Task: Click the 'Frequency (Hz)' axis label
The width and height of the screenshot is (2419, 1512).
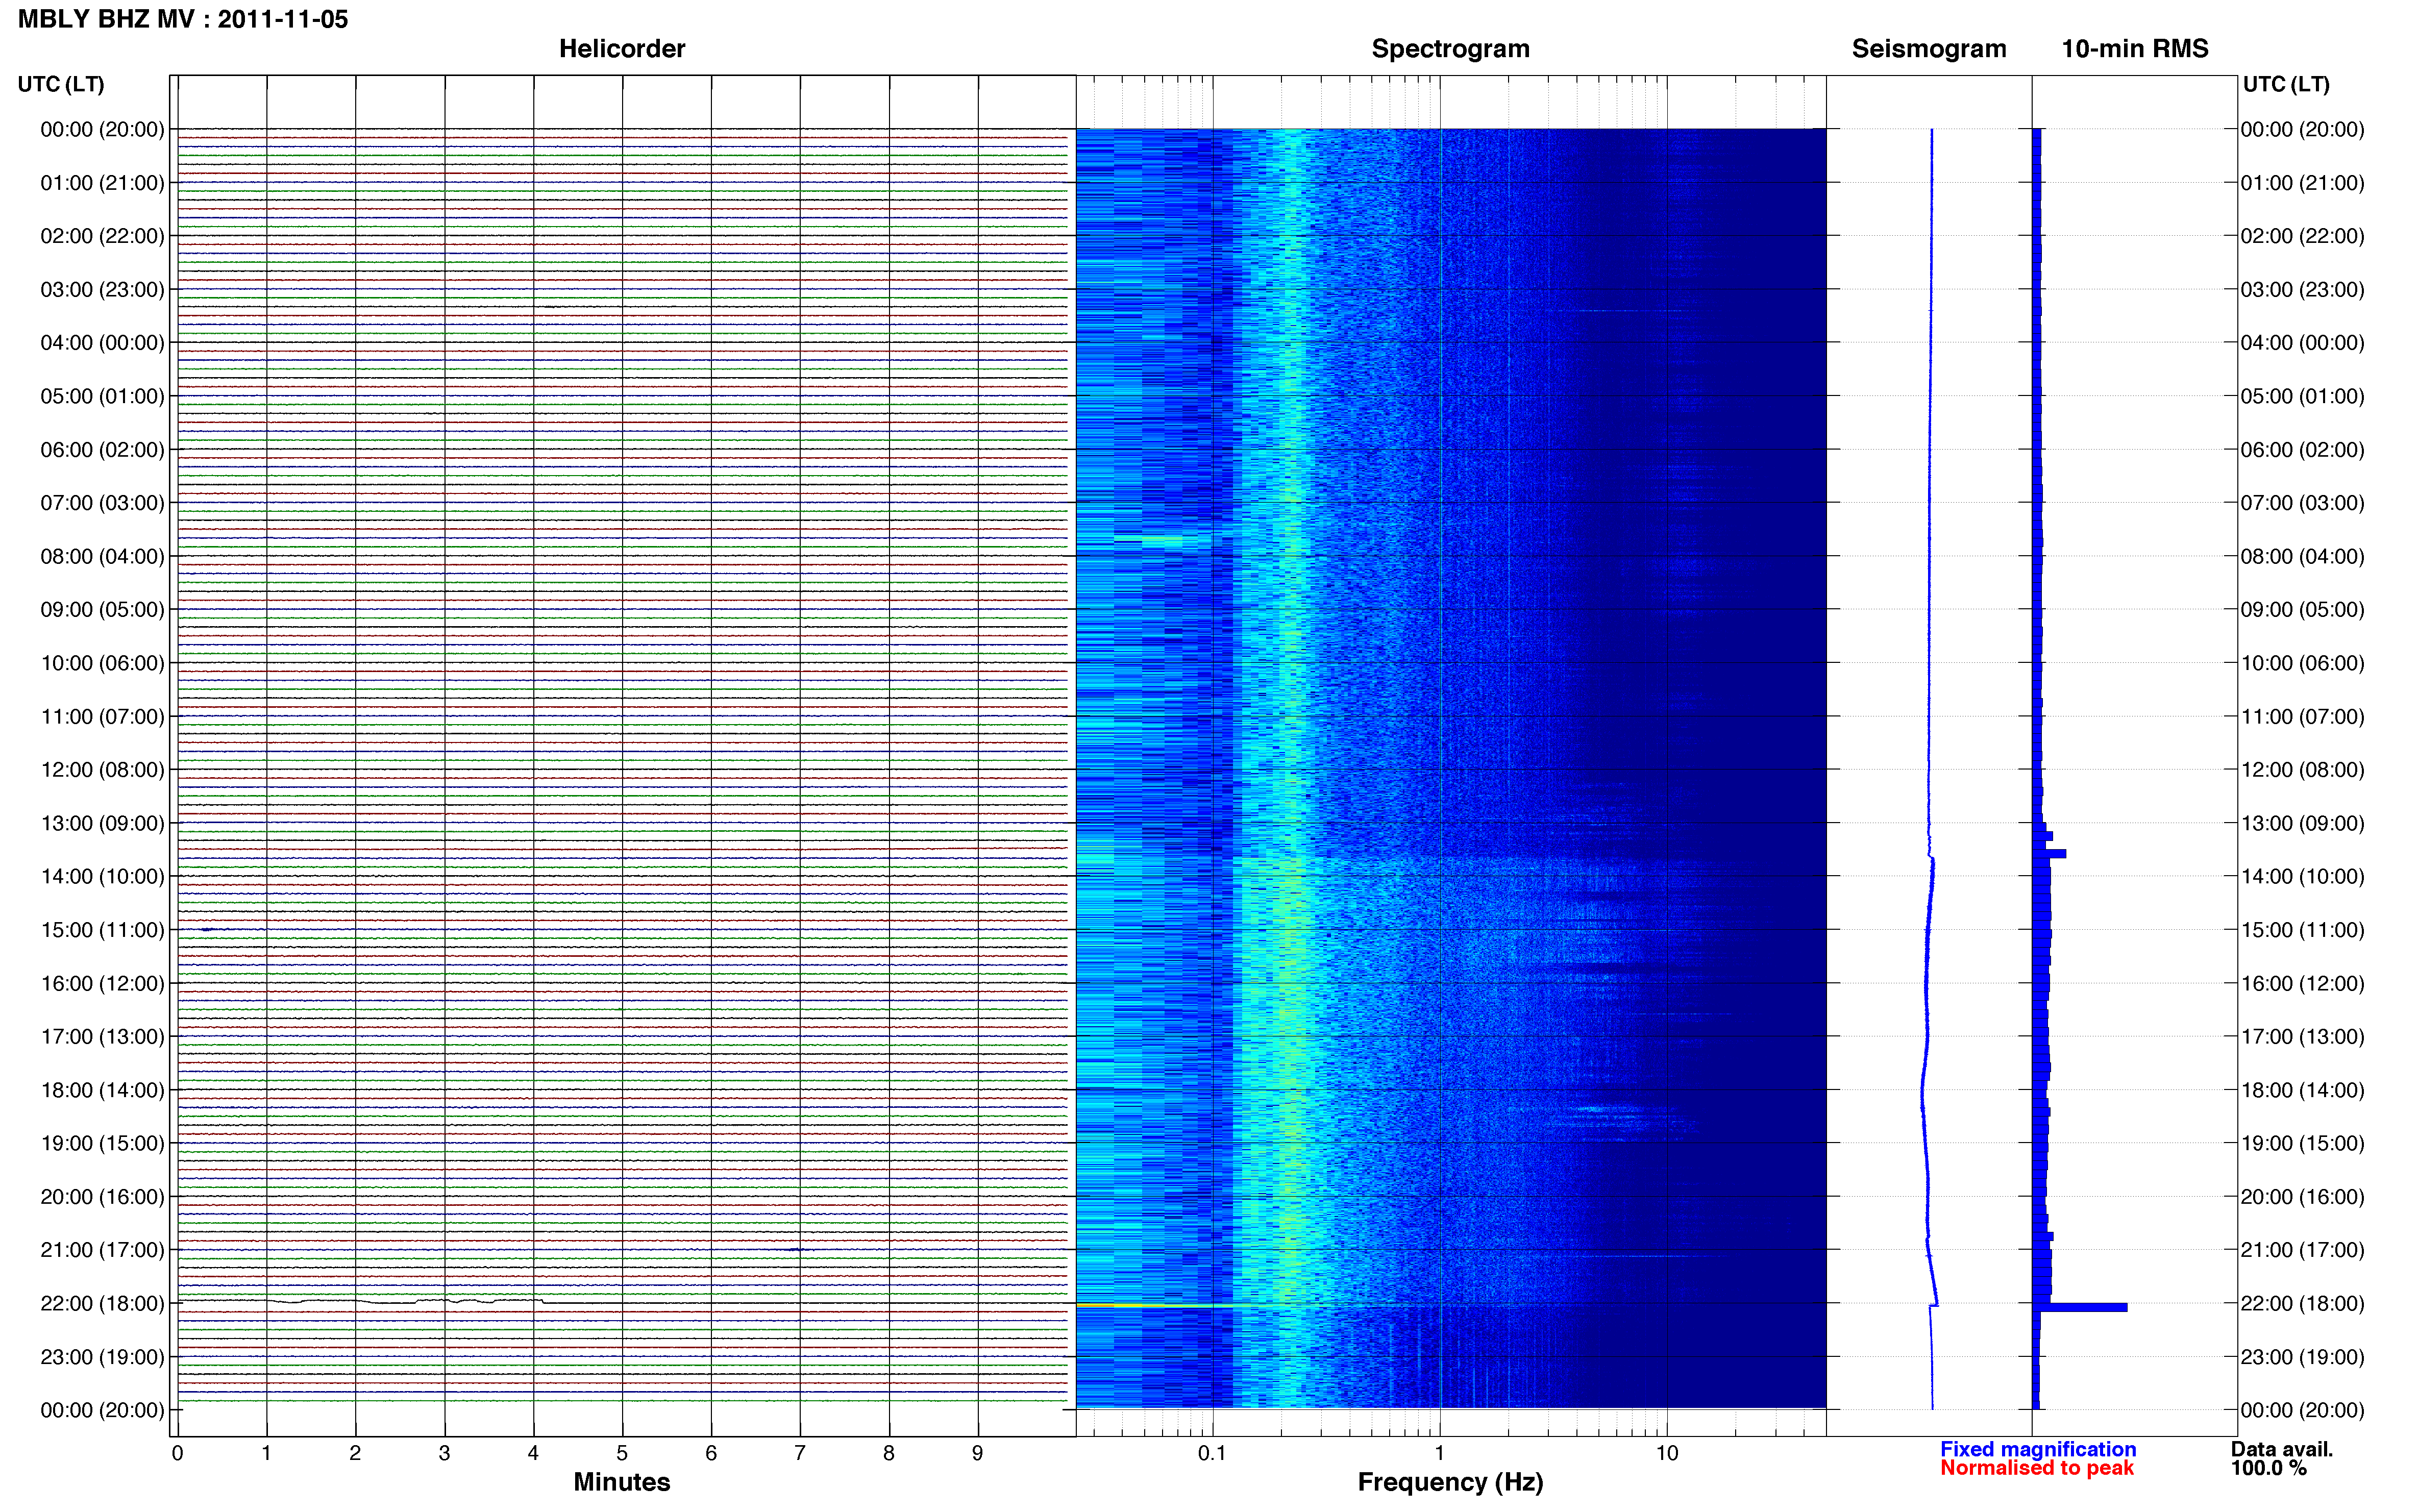Action: click(x=1450, y=1482)
